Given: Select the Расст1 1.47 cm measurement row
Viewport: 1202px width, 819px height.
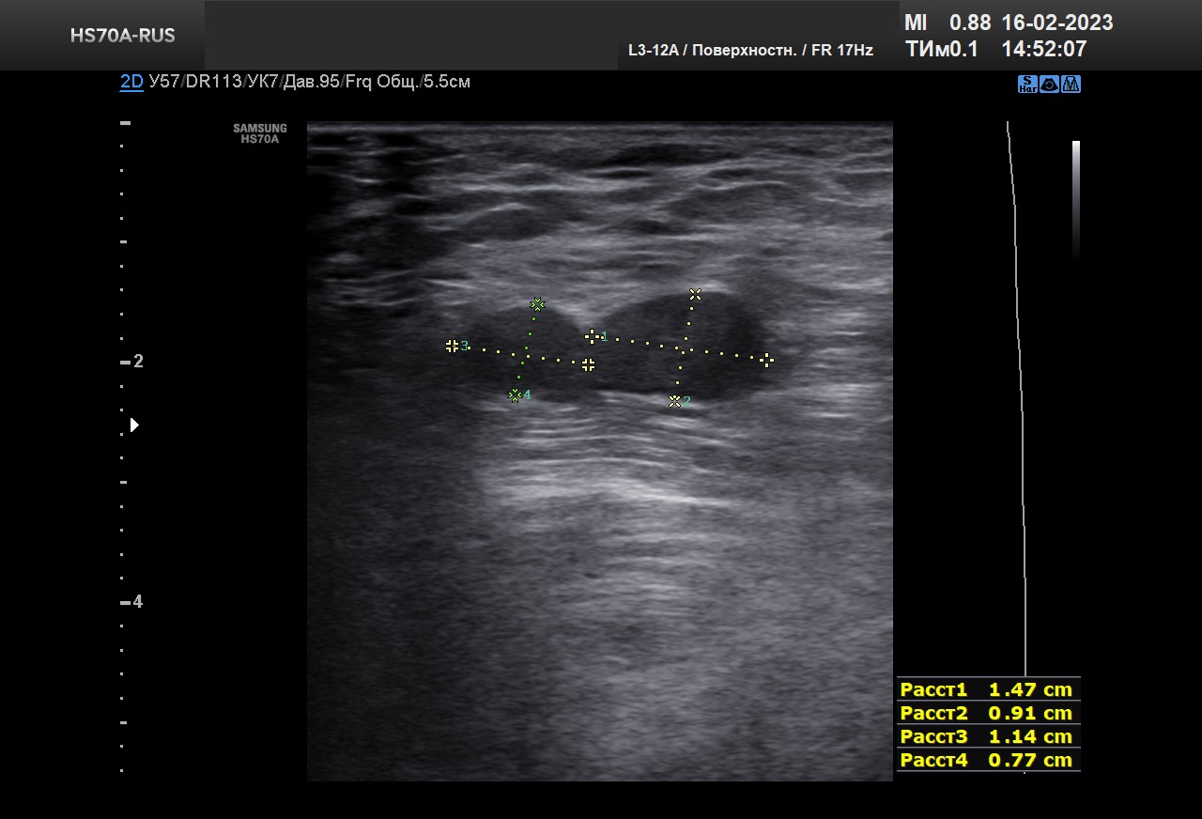Looking at the screenshot, I should tap(988, 689).
